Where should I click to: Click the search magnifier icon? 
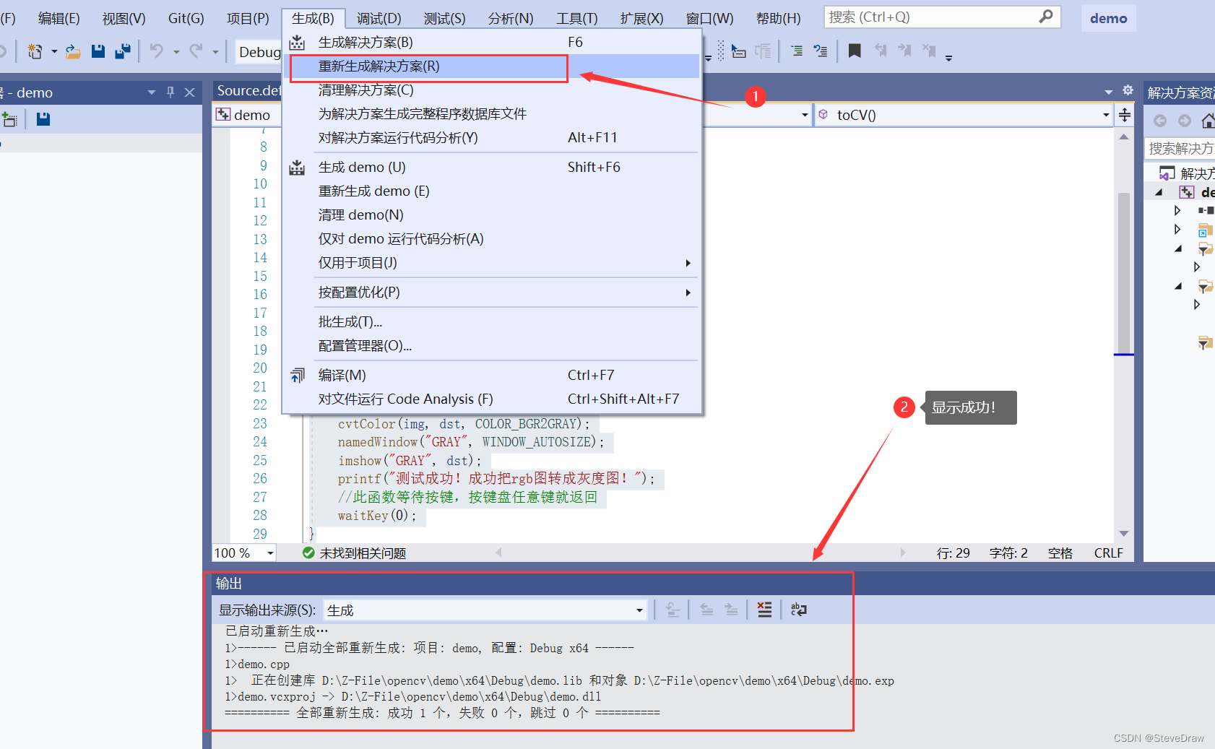click(1046, 17)
